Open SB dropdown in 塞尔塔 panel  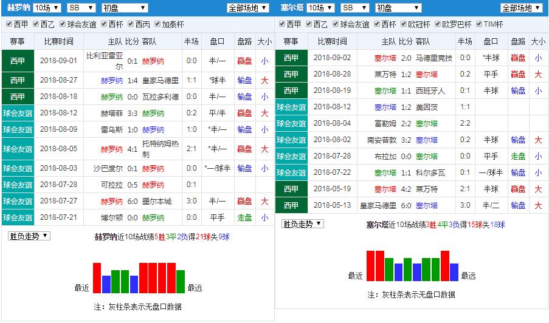click(355, 8)
